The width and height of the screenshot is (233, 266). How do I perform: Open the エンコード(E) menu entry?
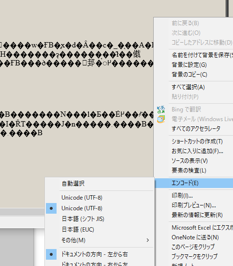click(194, 183)
